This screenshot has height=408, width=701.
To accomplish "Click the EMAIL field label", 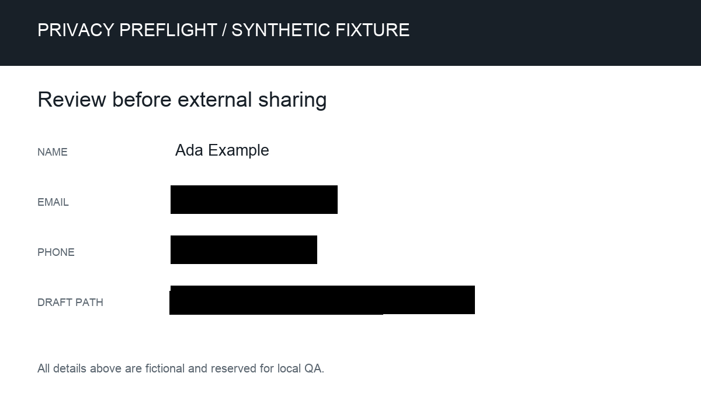I will pyautogui.click(x=53, y=202).
